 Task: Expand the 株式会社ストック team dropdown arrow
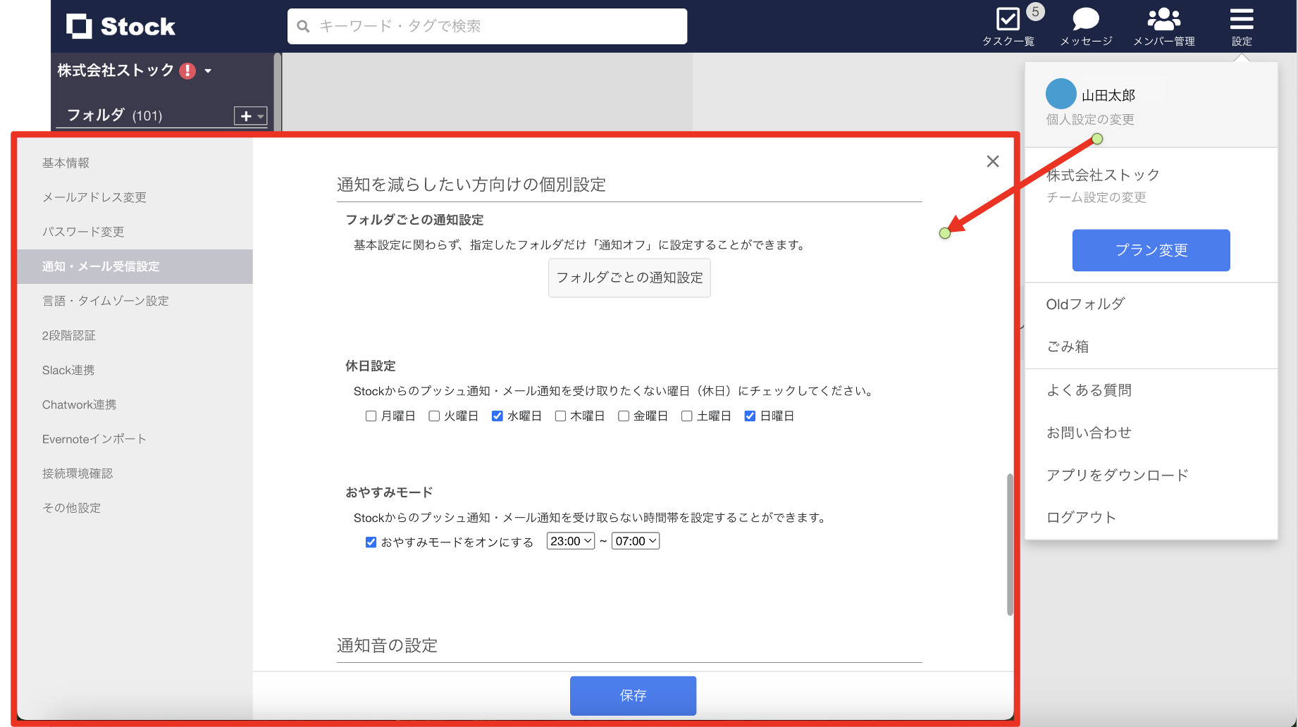tap(208, 71)
